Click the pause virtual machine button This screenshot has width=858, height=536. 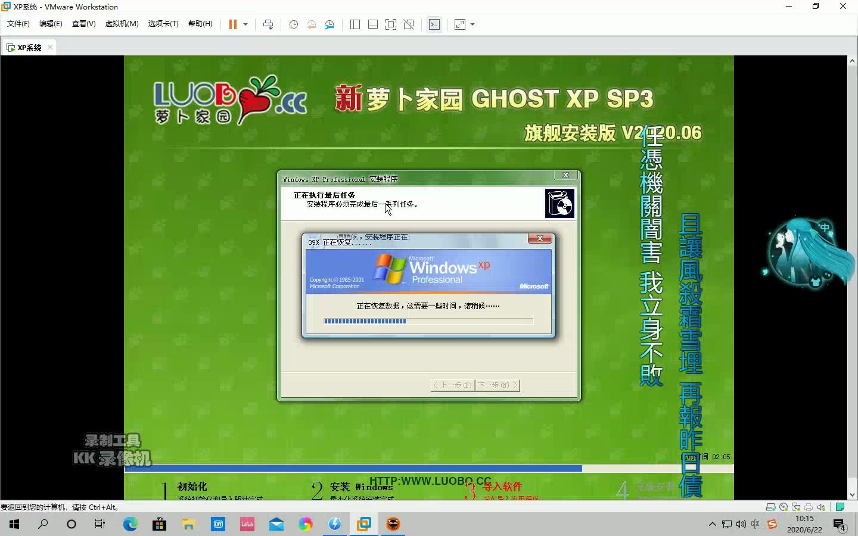pos(232,24)
